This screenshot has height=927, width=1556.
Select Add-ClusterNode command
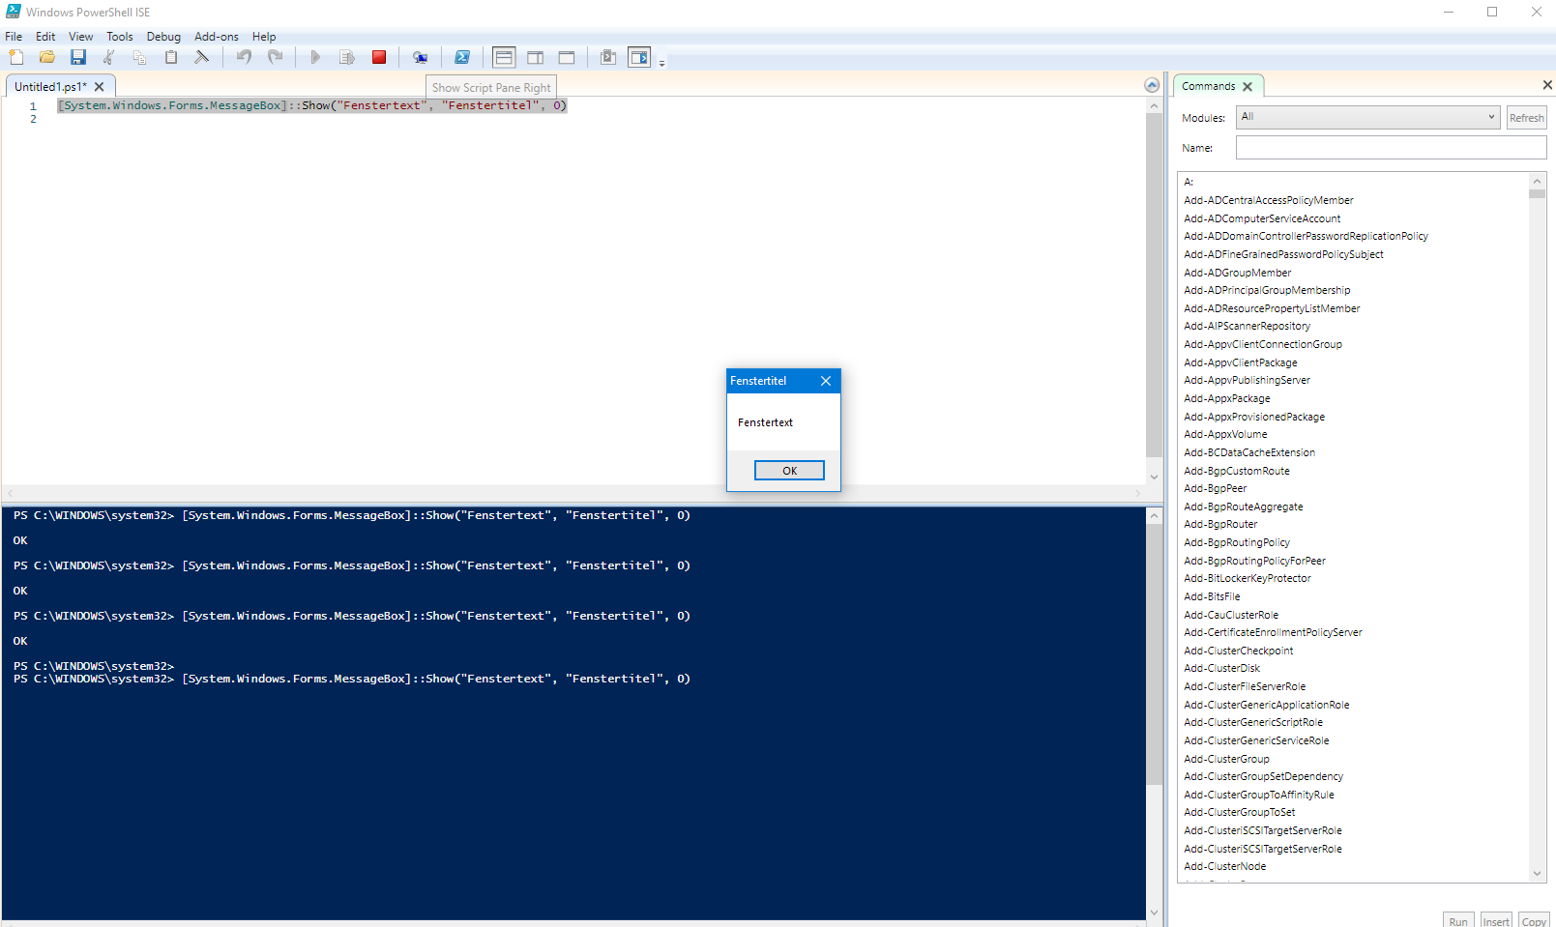click(1224, 866)
